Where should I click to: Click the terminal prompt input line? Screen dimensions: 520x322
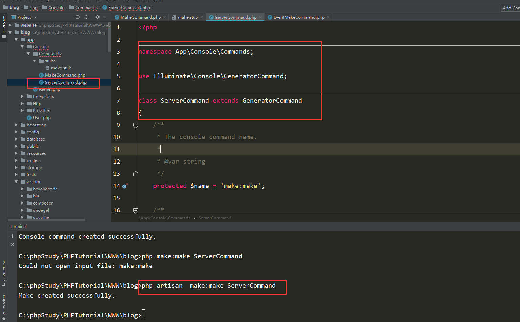[x=269, y=315]
